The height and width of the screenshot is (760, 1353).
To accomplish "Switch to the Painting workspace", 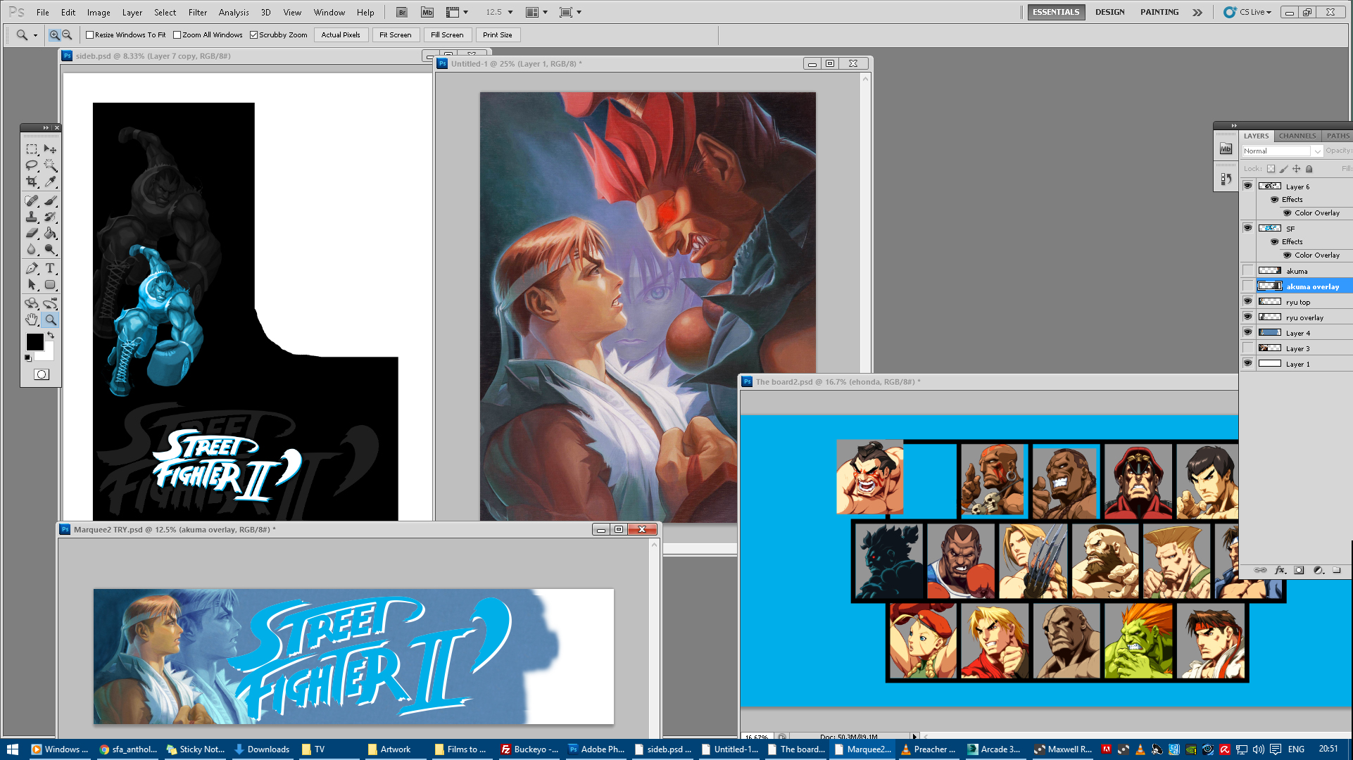I will click(x=1159, y=12).
